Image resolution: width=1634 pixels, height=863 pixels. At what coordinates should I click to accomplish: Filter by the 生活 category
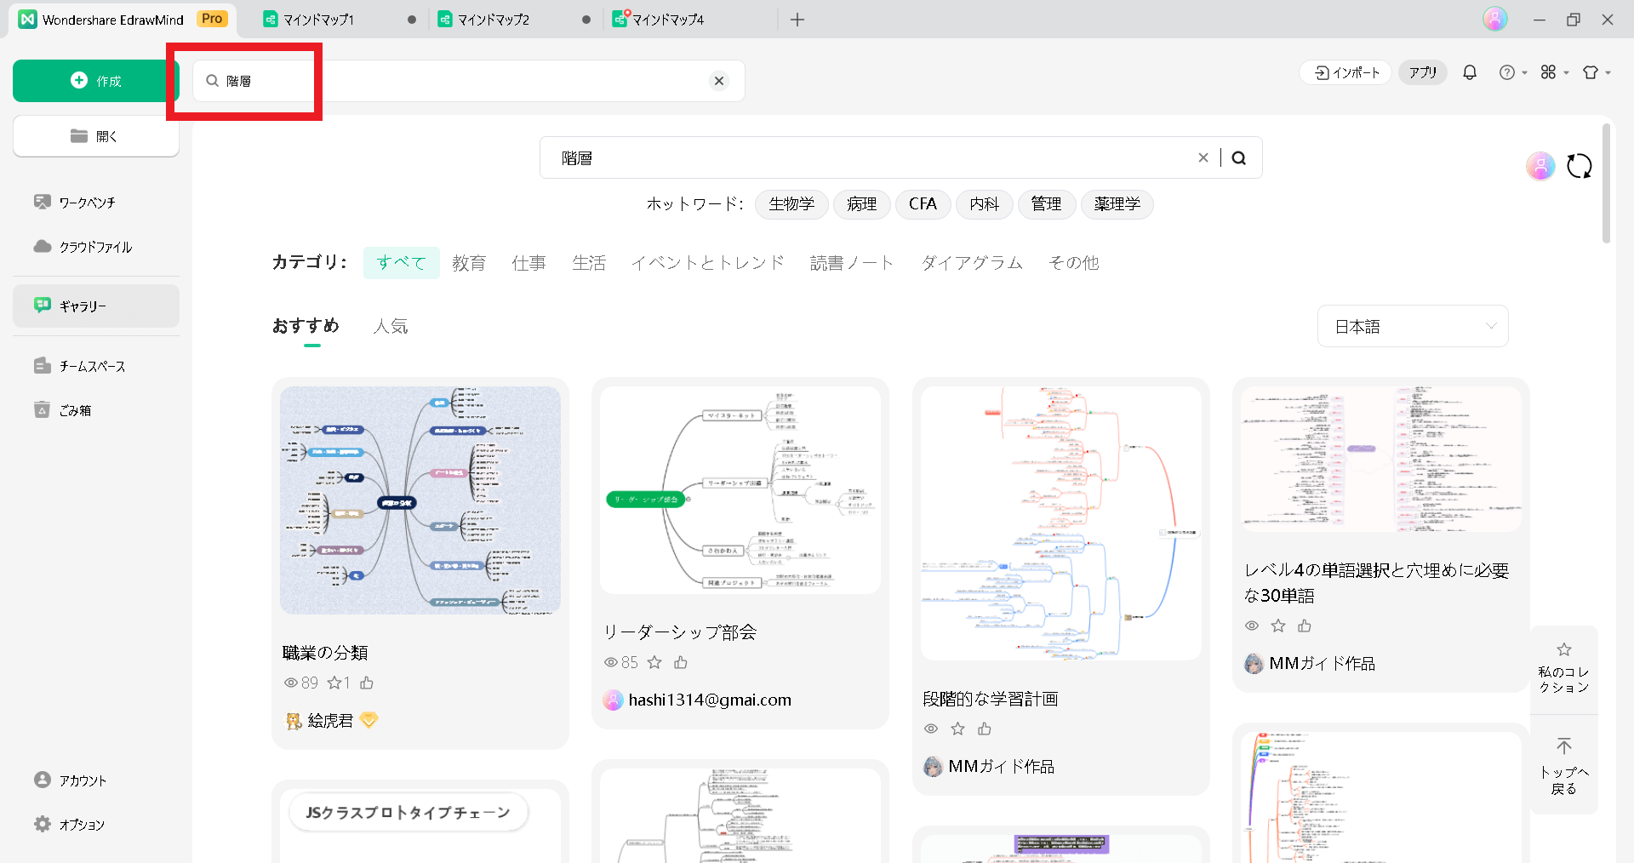point(589,263)
